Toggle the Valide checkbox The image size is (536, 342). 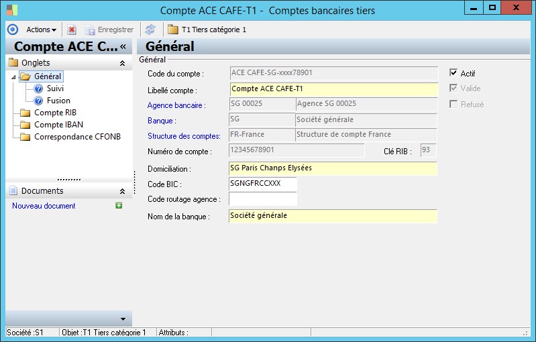pyautogui.click(x=453, y=88)
